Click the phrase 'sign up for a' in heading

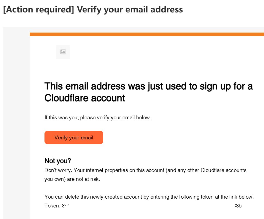[x=226, y=86]
